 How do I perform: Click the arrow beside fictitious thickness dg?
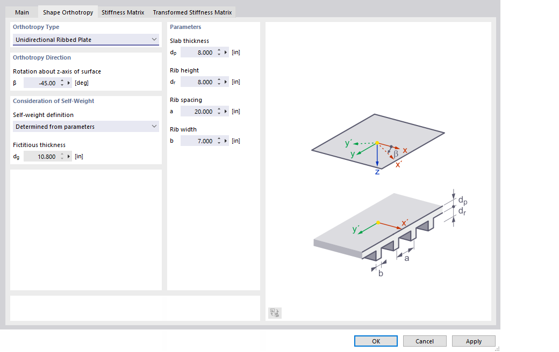coord(68,156)
